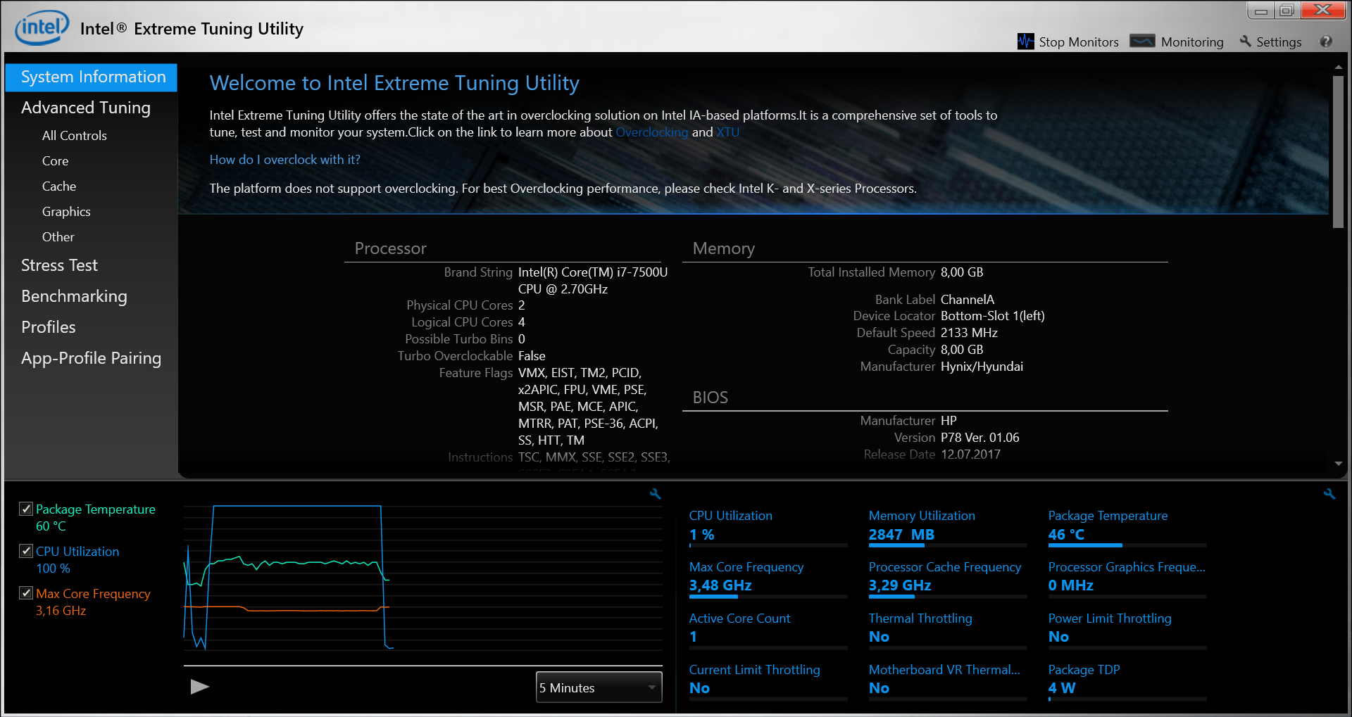Click the '2133 MHz' default speed value
Viewport: 1352px width, 717px height.
(969, 333)
